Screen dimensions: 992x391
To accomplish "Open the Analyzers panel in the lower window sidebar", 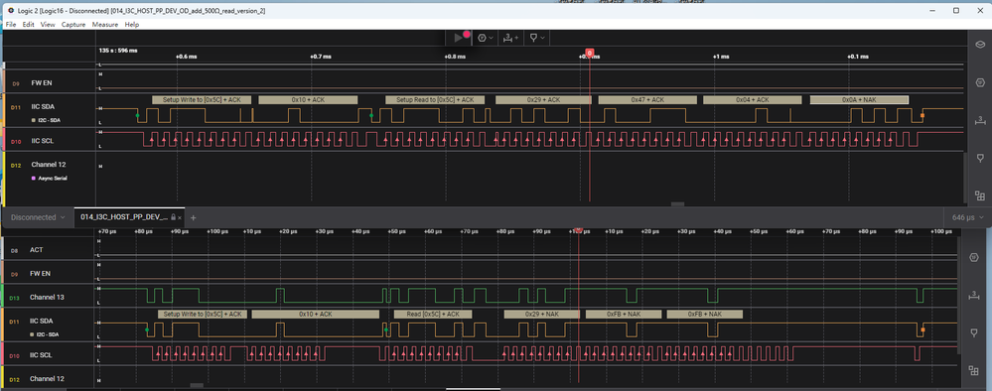I will point(974,257).
